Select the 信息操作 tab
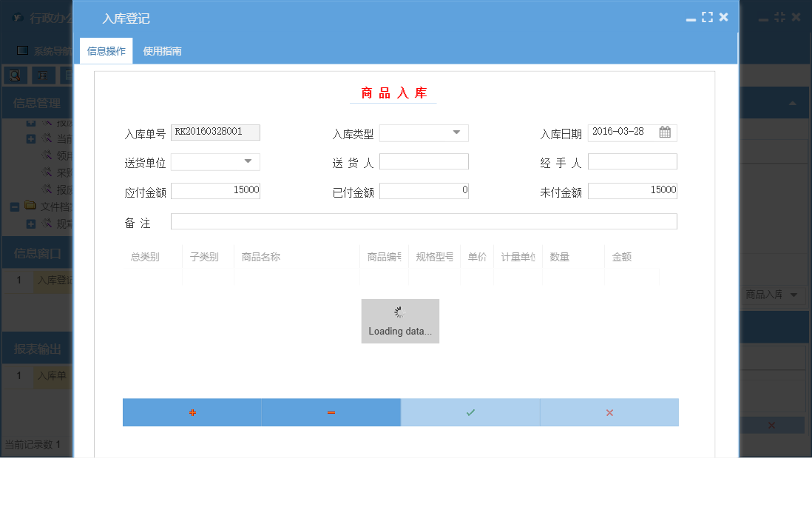Viewport: 812px width, 507px height. click(105, 52)
